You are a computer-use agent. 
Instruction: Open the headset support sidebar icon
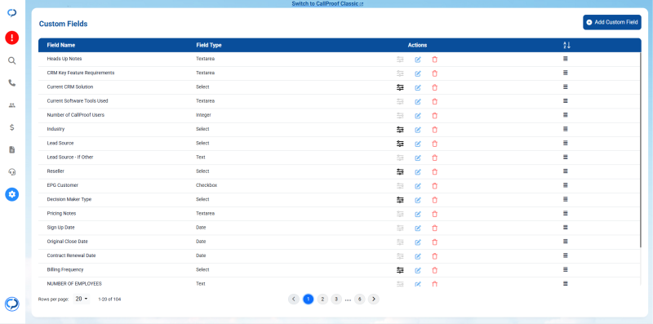pyautogui.click(x=11, y=171)
